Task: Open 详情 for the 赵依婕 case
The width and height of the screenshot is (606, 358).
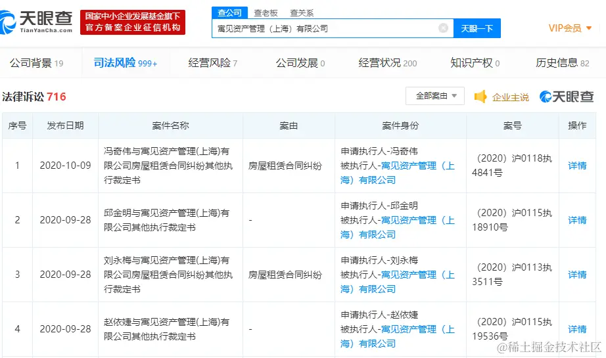Action: [x=577, y=329]
